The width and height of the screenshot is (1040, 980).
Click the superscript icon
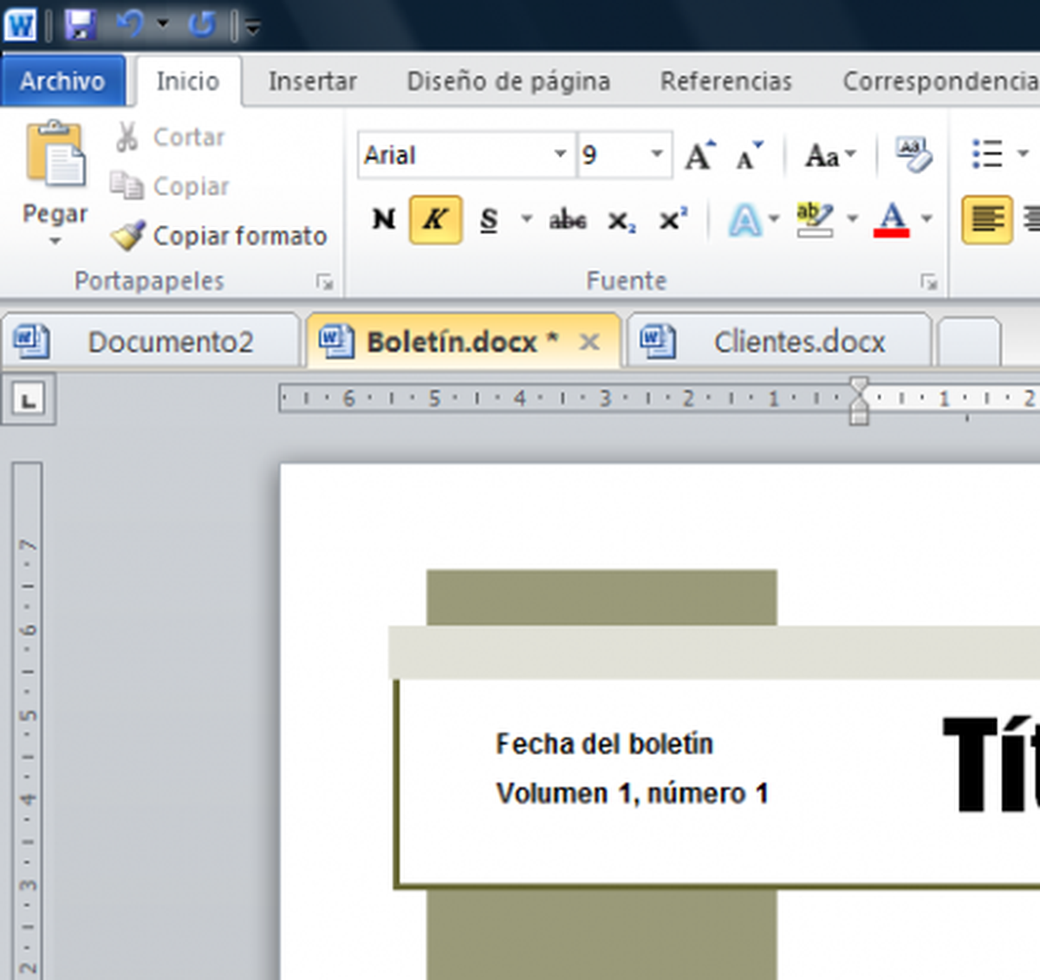673,220
